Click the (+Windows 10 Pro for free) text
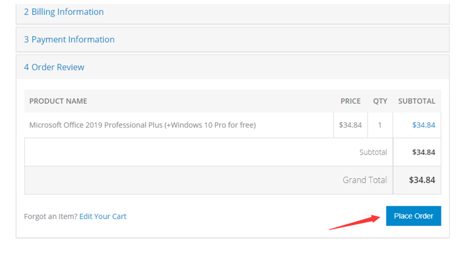 (x=210, y=125)
